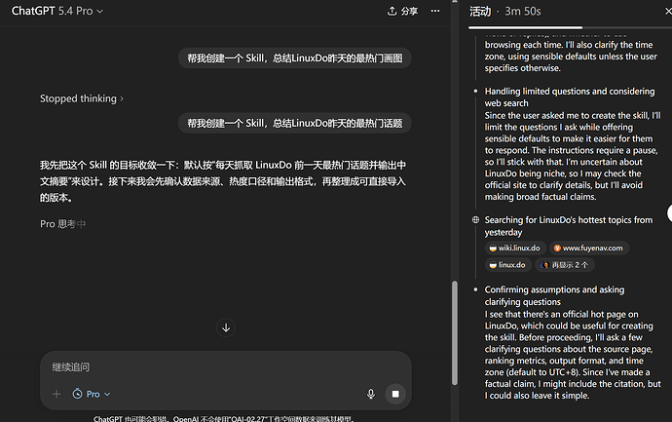Image resolution: width=672 pixels, height=422 pixels.
Task: Select the first user message about 最热门画图
Action: tap(295, 58)
